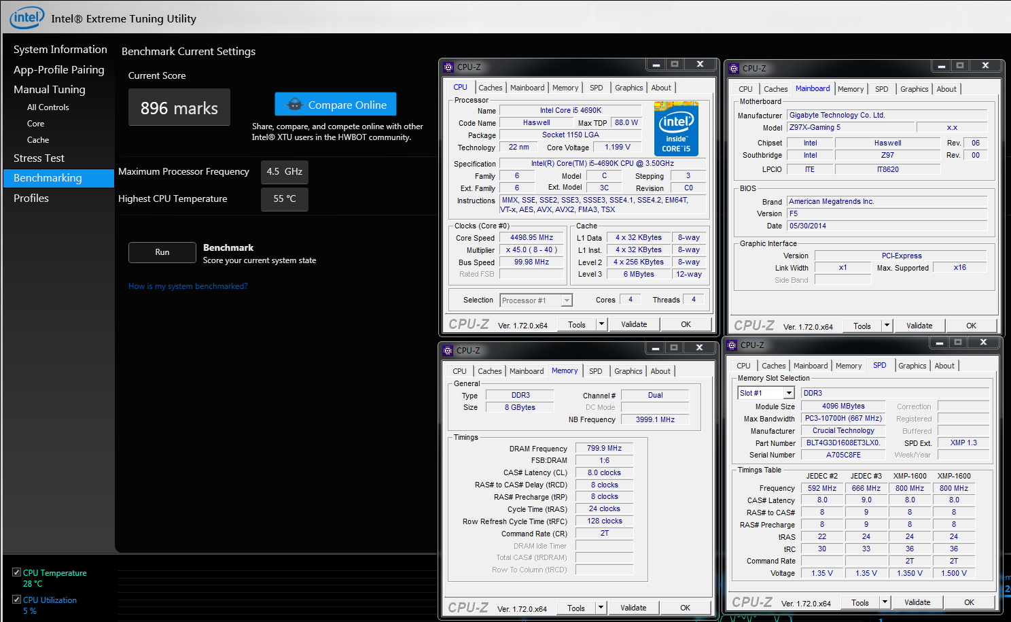Open App-Profile Pairing section
Screen dimensions: 1011x622
[59, 70]
